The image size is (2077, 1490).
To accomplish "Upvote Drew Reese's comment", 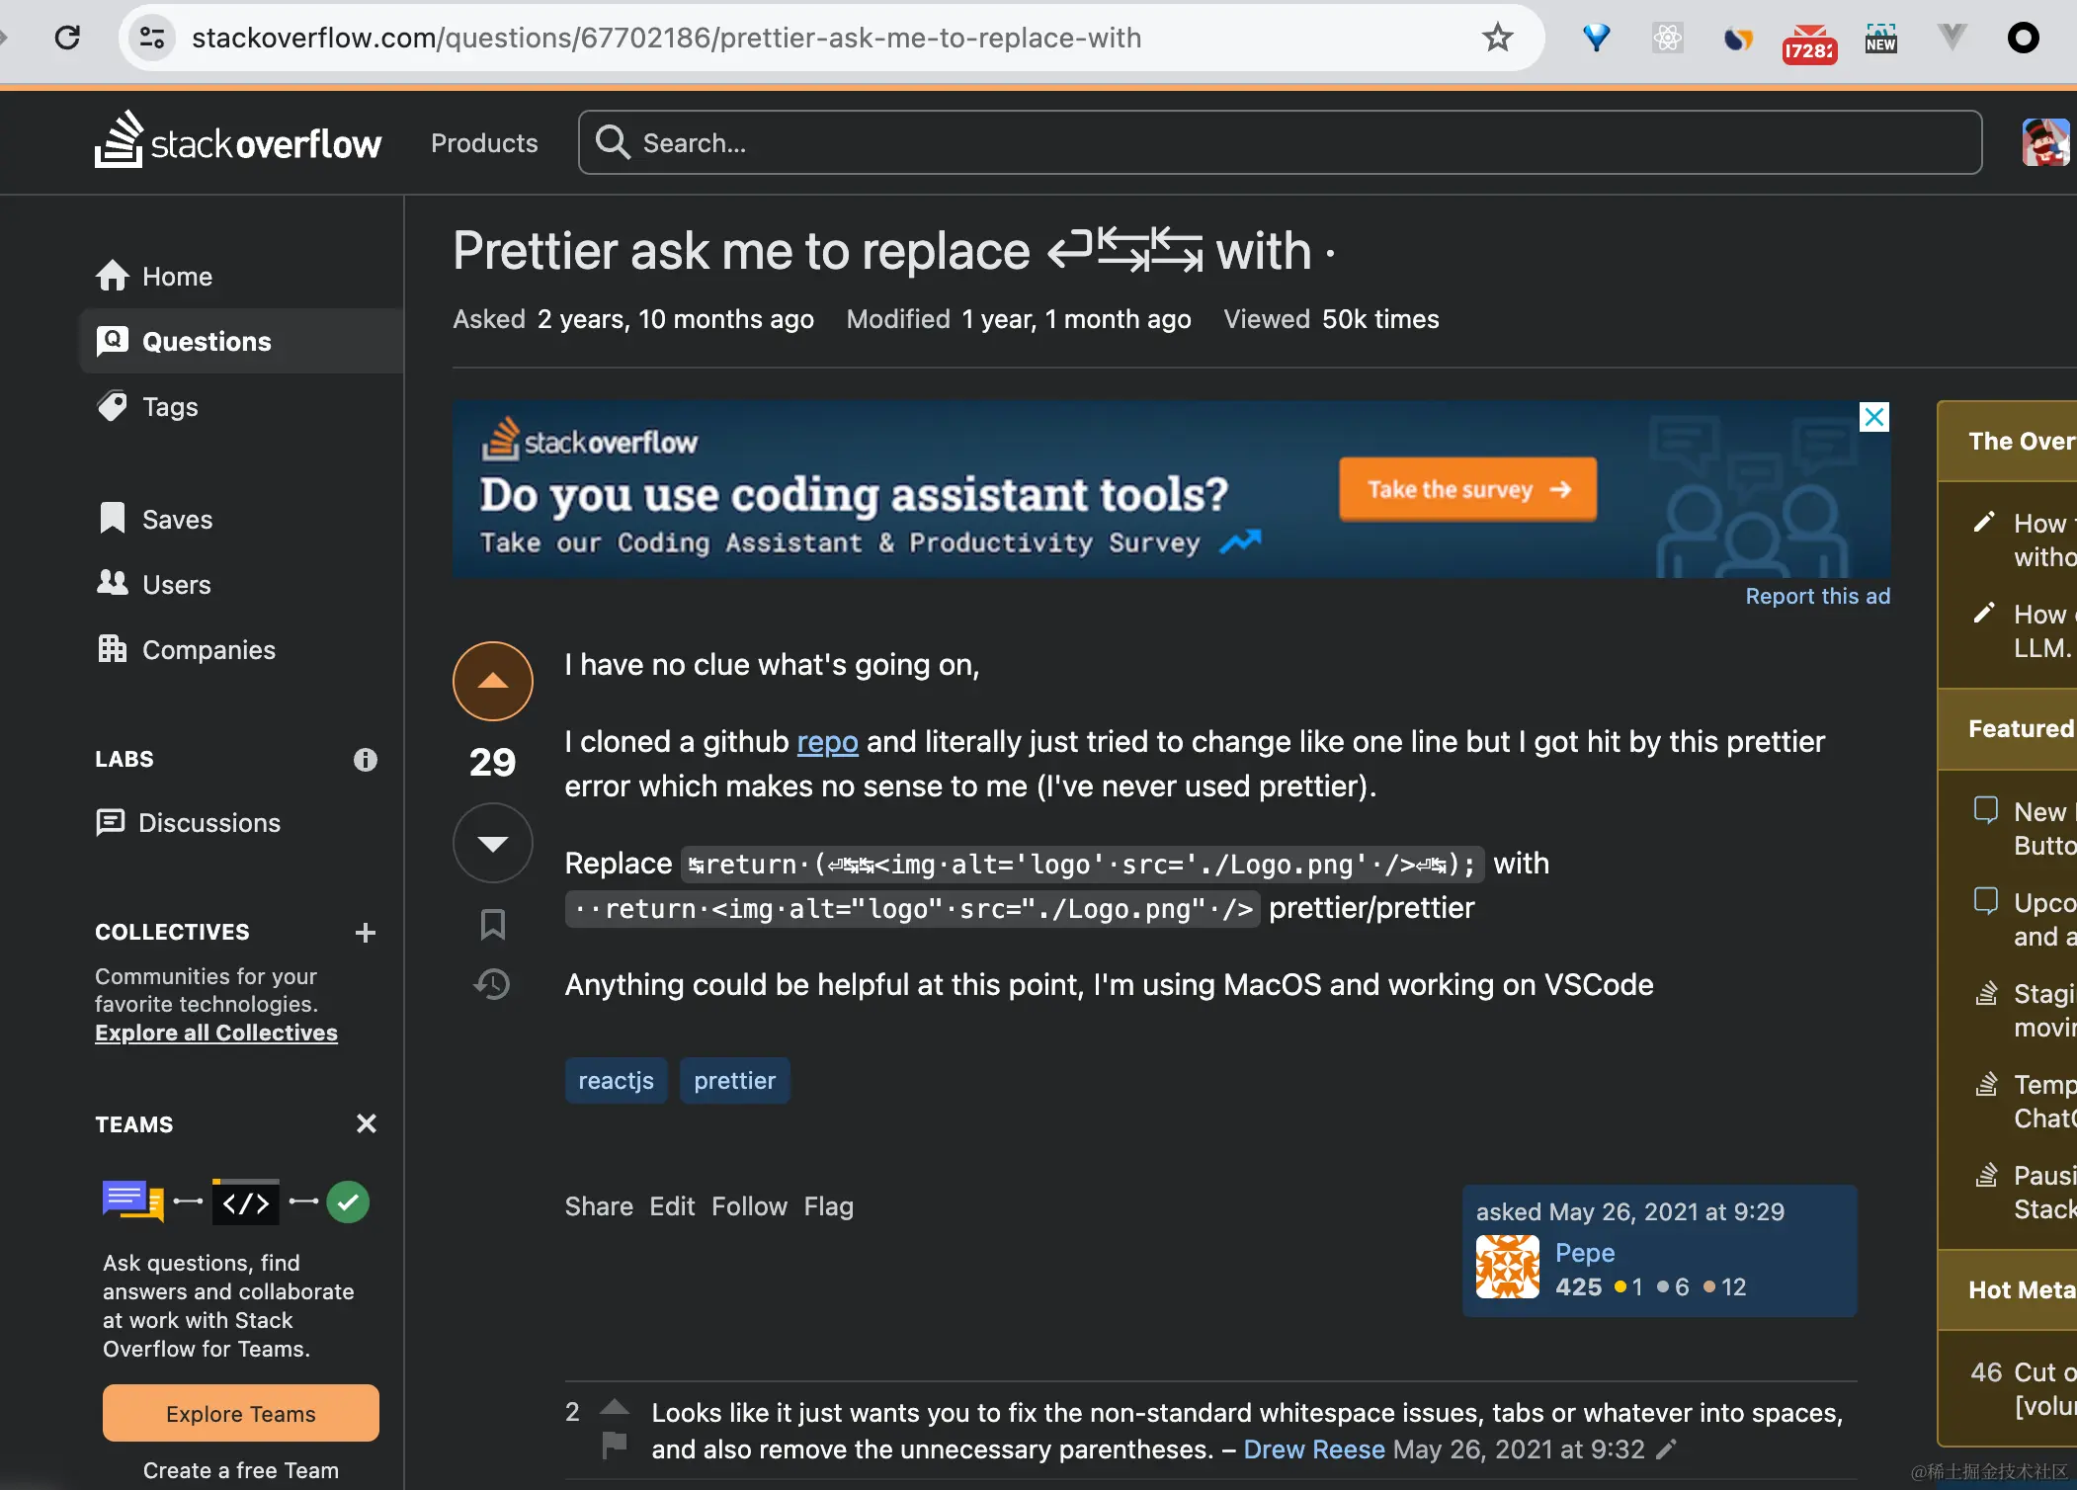I will click(615, 1407).
